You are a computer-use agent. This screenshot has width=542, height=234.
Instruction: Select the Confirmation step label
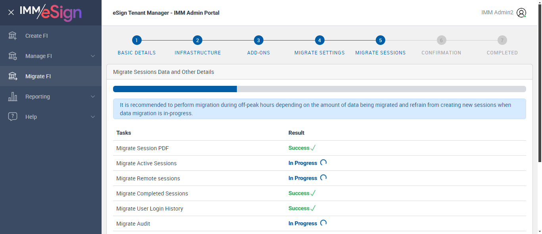pyautogui.click(x=441, y=53)
